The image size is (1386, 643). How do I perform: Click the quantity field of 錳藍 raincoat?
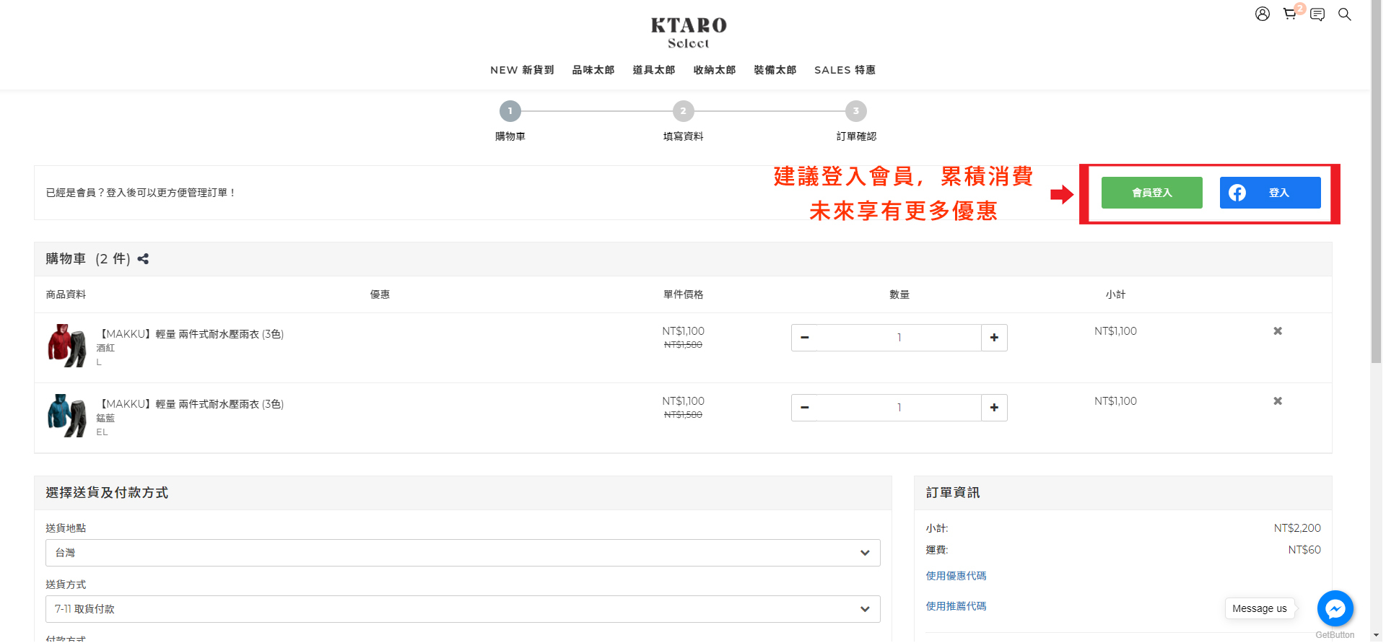899,408
